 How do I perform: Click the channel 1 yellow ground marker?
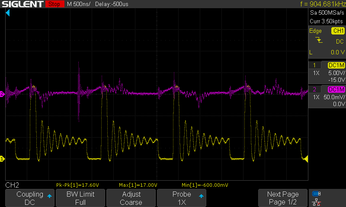click(2, 159)
